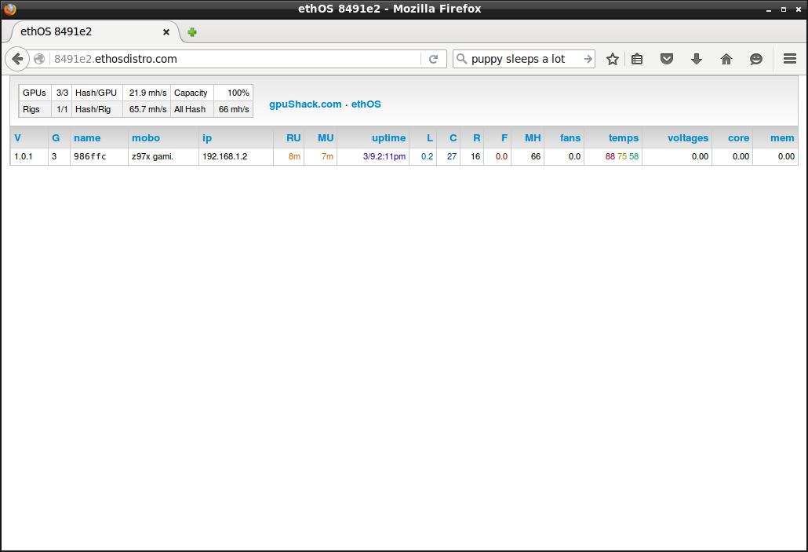Click the temps values 88 75 58
Screen dimensions: 808x552
click(622, 156)
